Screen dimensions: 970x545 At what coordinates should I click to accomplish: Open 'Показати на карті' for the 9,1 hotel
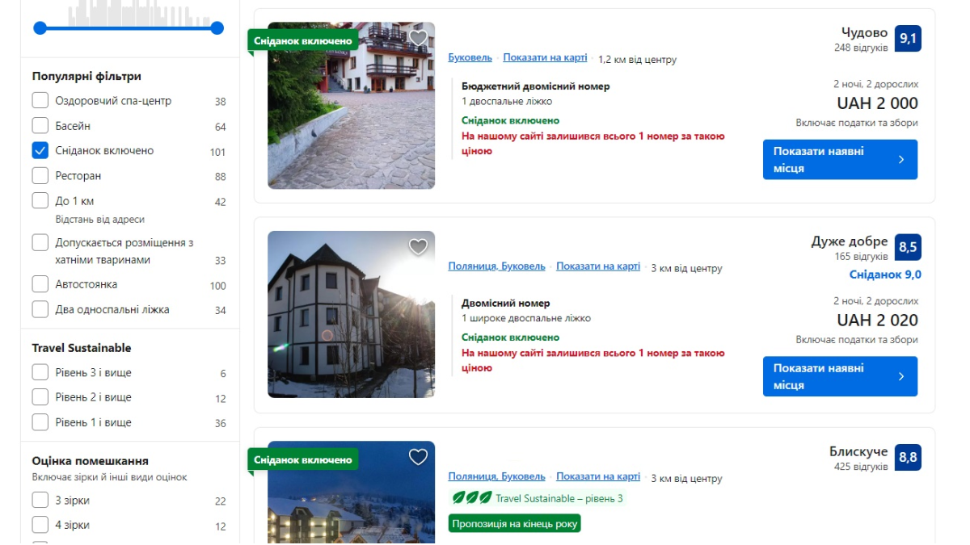tap(545, 57)
